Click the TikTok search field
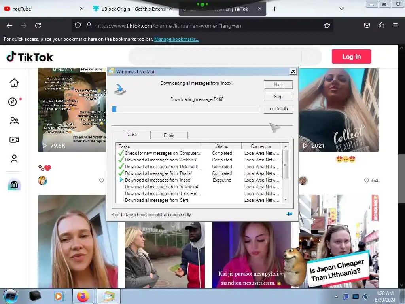Image resolution: width=405 pixels, height=304 pixels. [216, 57]
